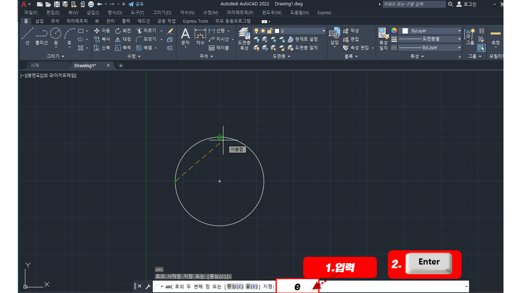Toggle layer lock icon in layer dropdown

coord(269,31)
